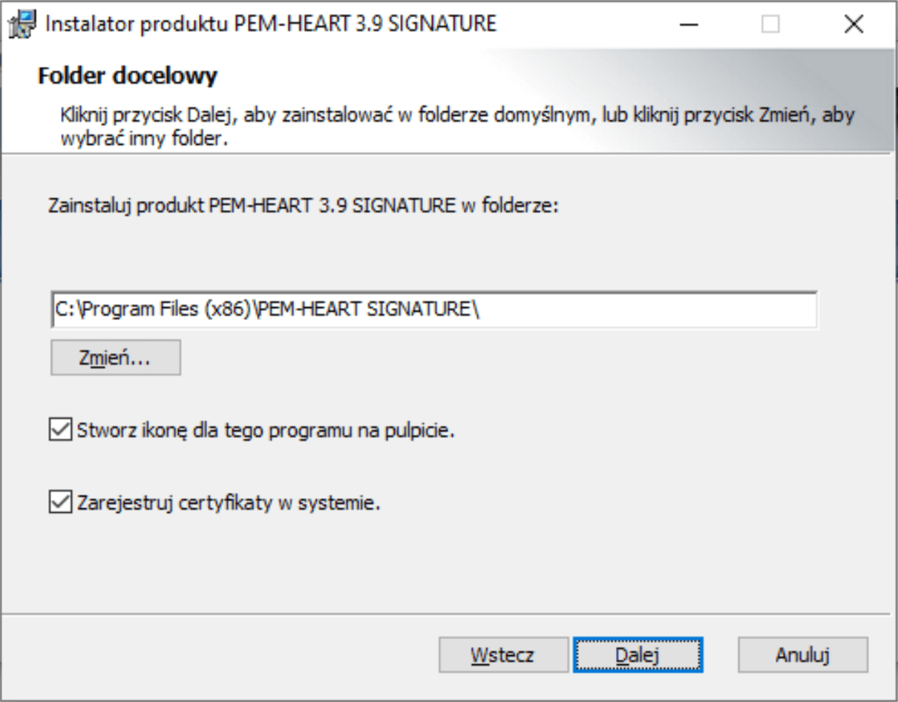Screen dimensions: 898x702
Task: Cancel installation with the Anuluj button
Action: point(802,655)
